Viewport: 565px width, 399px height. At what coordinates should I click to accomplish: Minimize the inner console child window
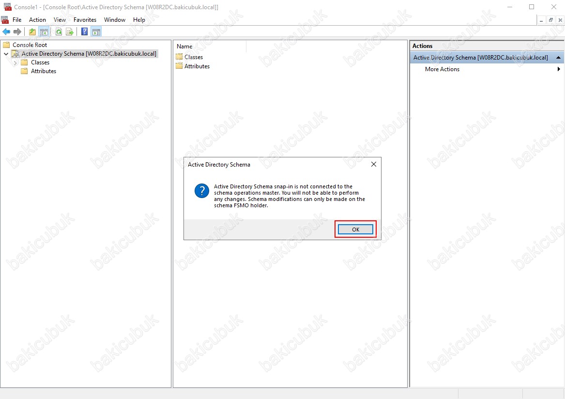[541, 20]
